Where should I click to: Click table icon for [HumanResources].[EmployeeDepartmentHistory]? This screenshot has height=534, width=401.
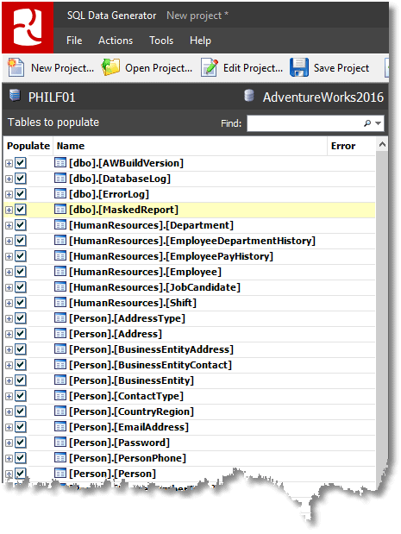(x=60, y=241)
